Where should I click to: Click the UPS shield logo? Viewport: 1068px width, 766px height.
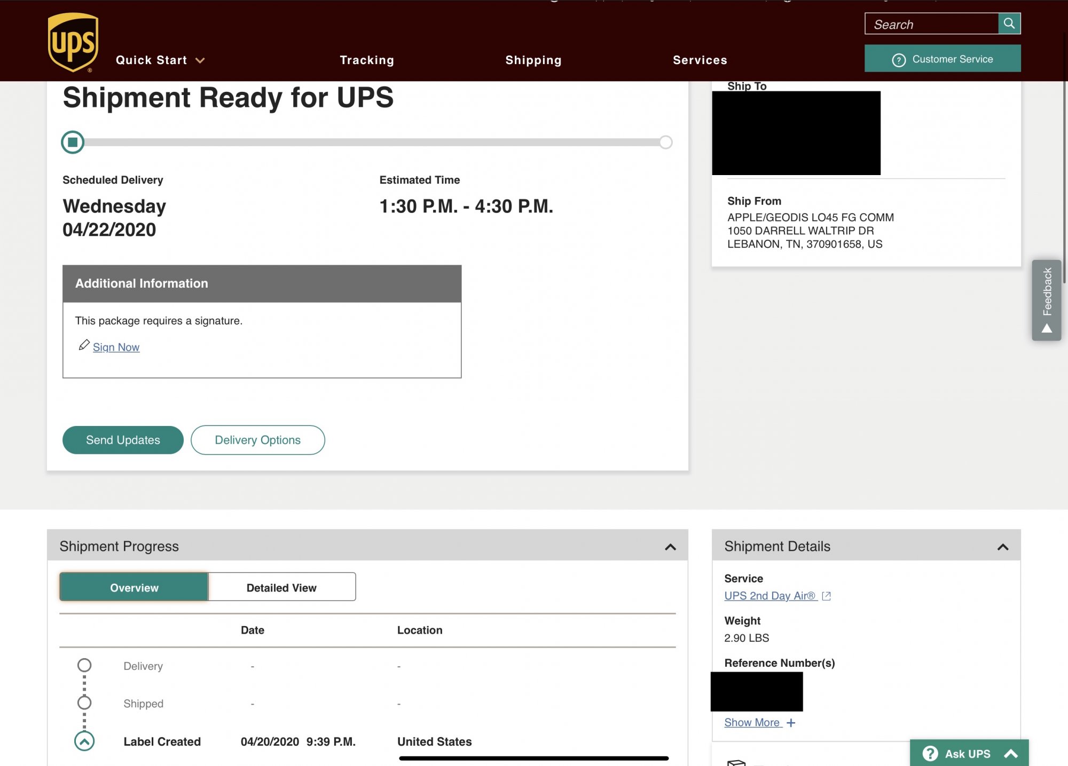click(x=73, y=42)
